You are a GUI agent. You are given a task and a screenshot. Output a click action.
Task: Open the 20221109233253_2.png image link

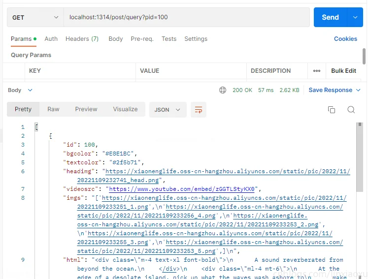click(198, 224)
